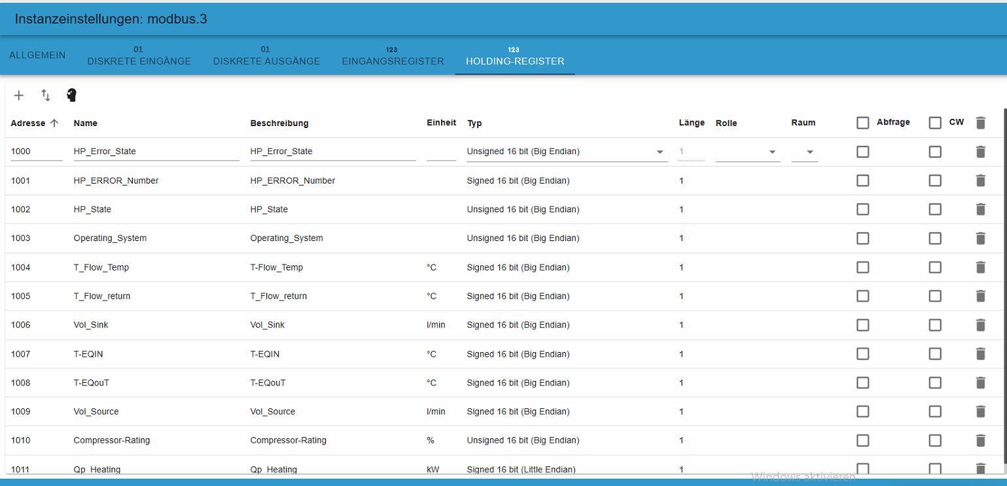
Task: Open Raum dropdown for address 1000
Action: (805, 152)
